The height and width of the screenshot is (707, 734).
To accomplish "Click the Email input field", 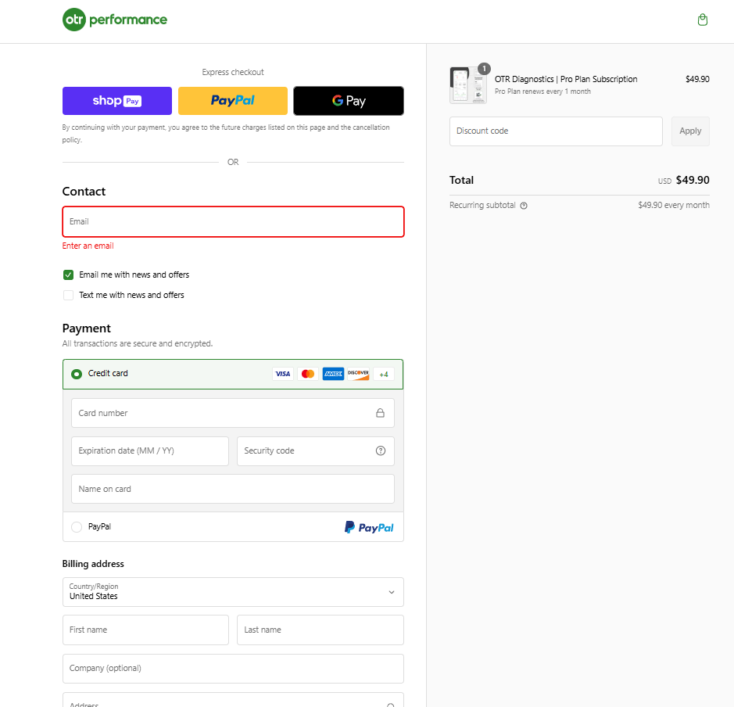I will 233,221.
